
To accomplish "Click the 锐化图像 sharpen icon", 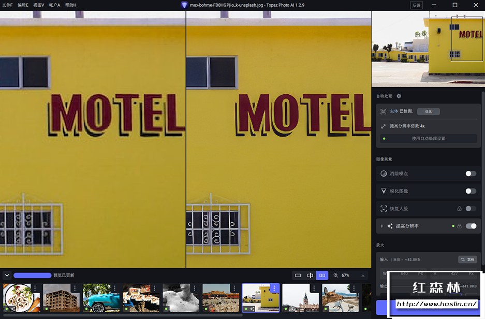I will [x=384, y=191].
